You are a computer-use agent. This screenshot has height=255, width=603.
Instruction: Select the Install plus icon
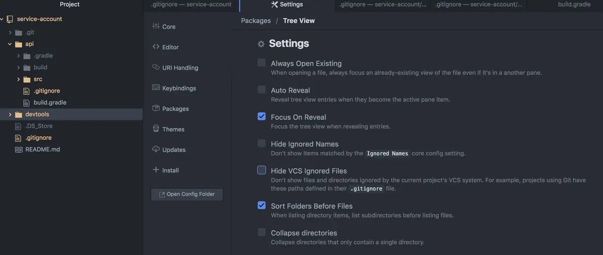(x=156, y=170)
